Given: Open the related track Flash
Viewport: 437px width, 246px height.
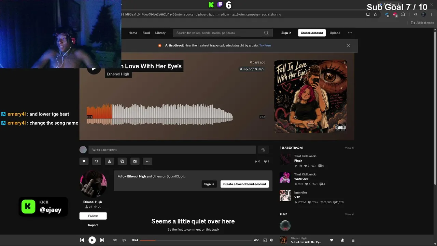Looking at the screenshot, I should (x=298, y=161).
